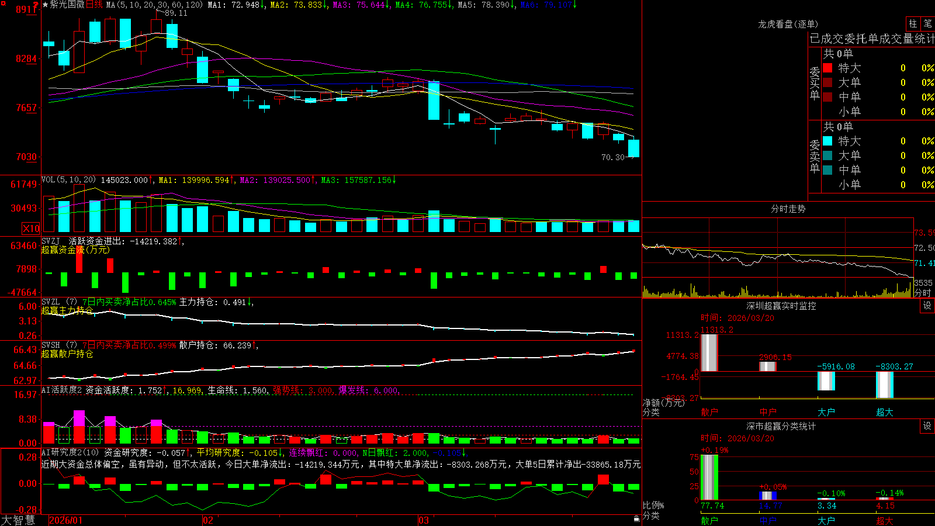Click the dark red 中单 swatch under 委买单
This screenshot has height=526, width=935.
(x=827, y=97)
